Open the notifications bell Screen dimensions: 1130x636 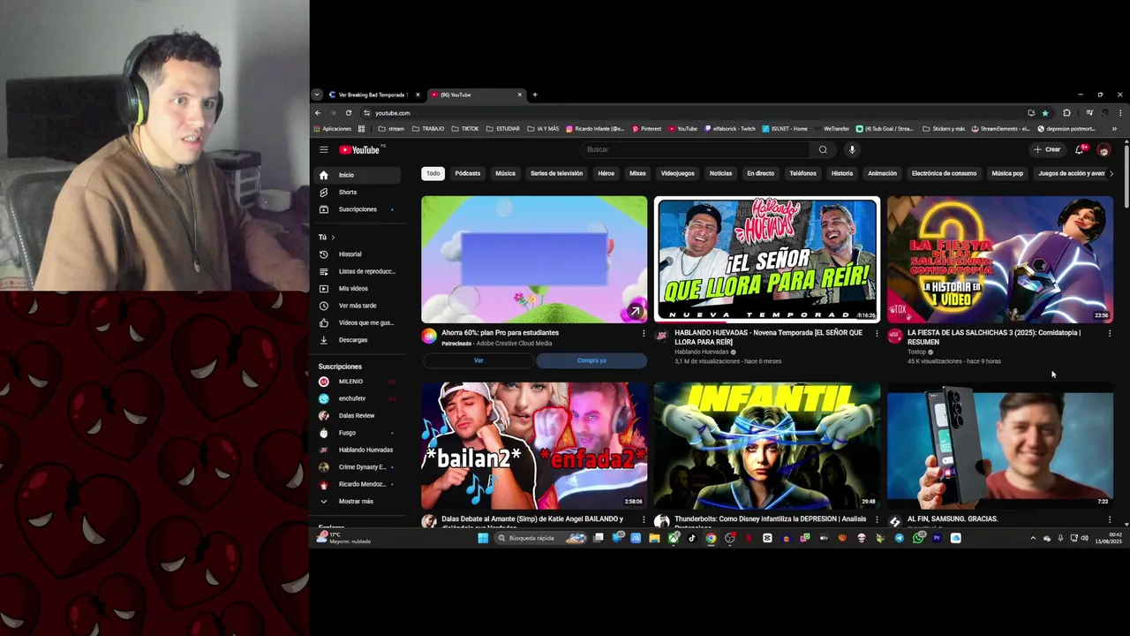click(1079, 149)
